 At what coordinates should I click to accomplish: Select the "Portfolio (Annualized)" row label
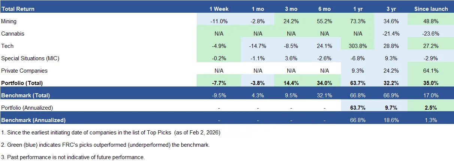point(27,108)
